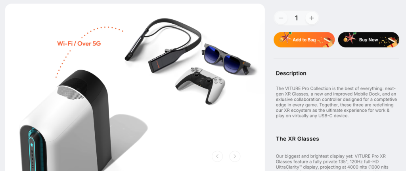Click the gift box icon on Add to Bag
The image size is (406, 171).
329,42
